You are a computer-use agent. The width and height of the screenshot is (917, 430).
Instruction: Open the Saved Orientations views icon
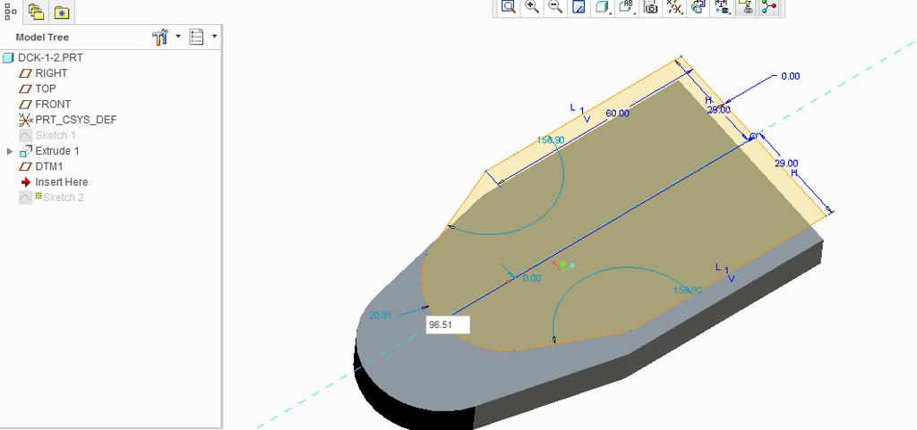pyautogui.click(x=626, y=7)
